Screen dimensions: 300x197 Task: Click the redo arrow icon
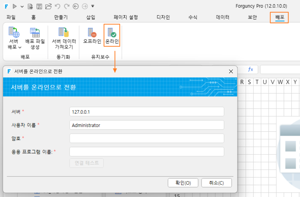pyautogui.click(x=67, y=6)
